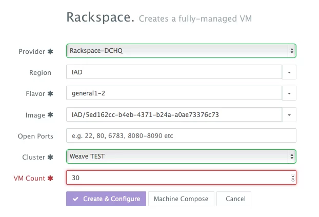Click the Image field with IAD/5ed162cc ID
This screenshot has width=319, height=217.
[x=174, y=114]
